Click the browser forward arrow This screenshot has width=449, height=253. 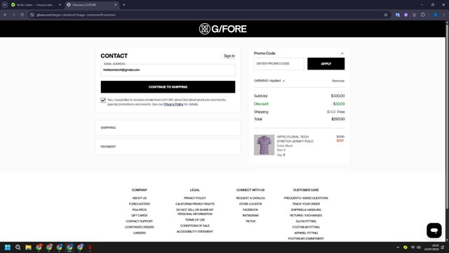13,15
